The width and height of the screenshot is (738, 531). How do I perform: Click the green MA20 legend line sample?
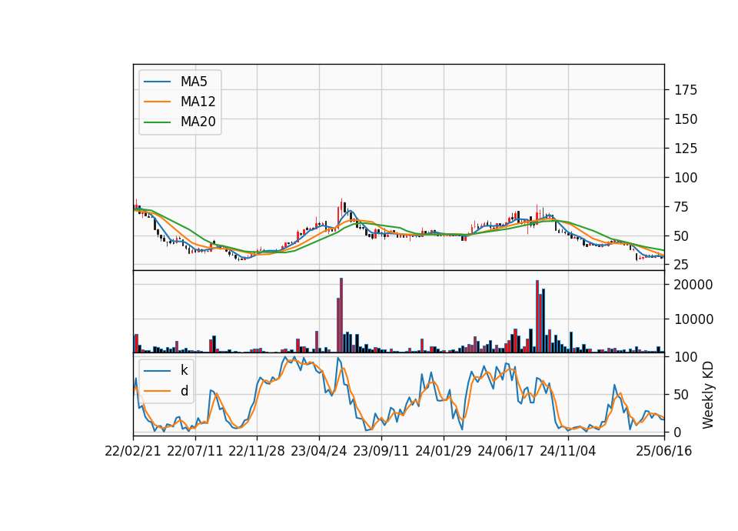click(x=157, y=122)
